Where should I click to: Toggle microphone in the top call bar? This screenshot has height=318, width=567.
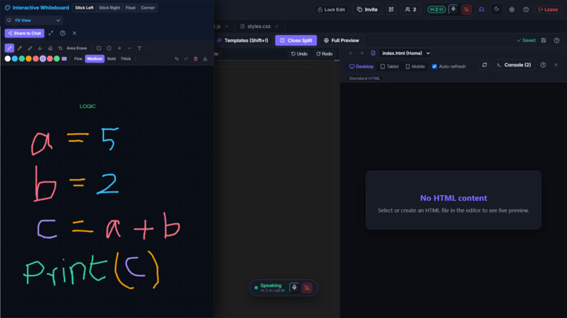pos(453,9)
